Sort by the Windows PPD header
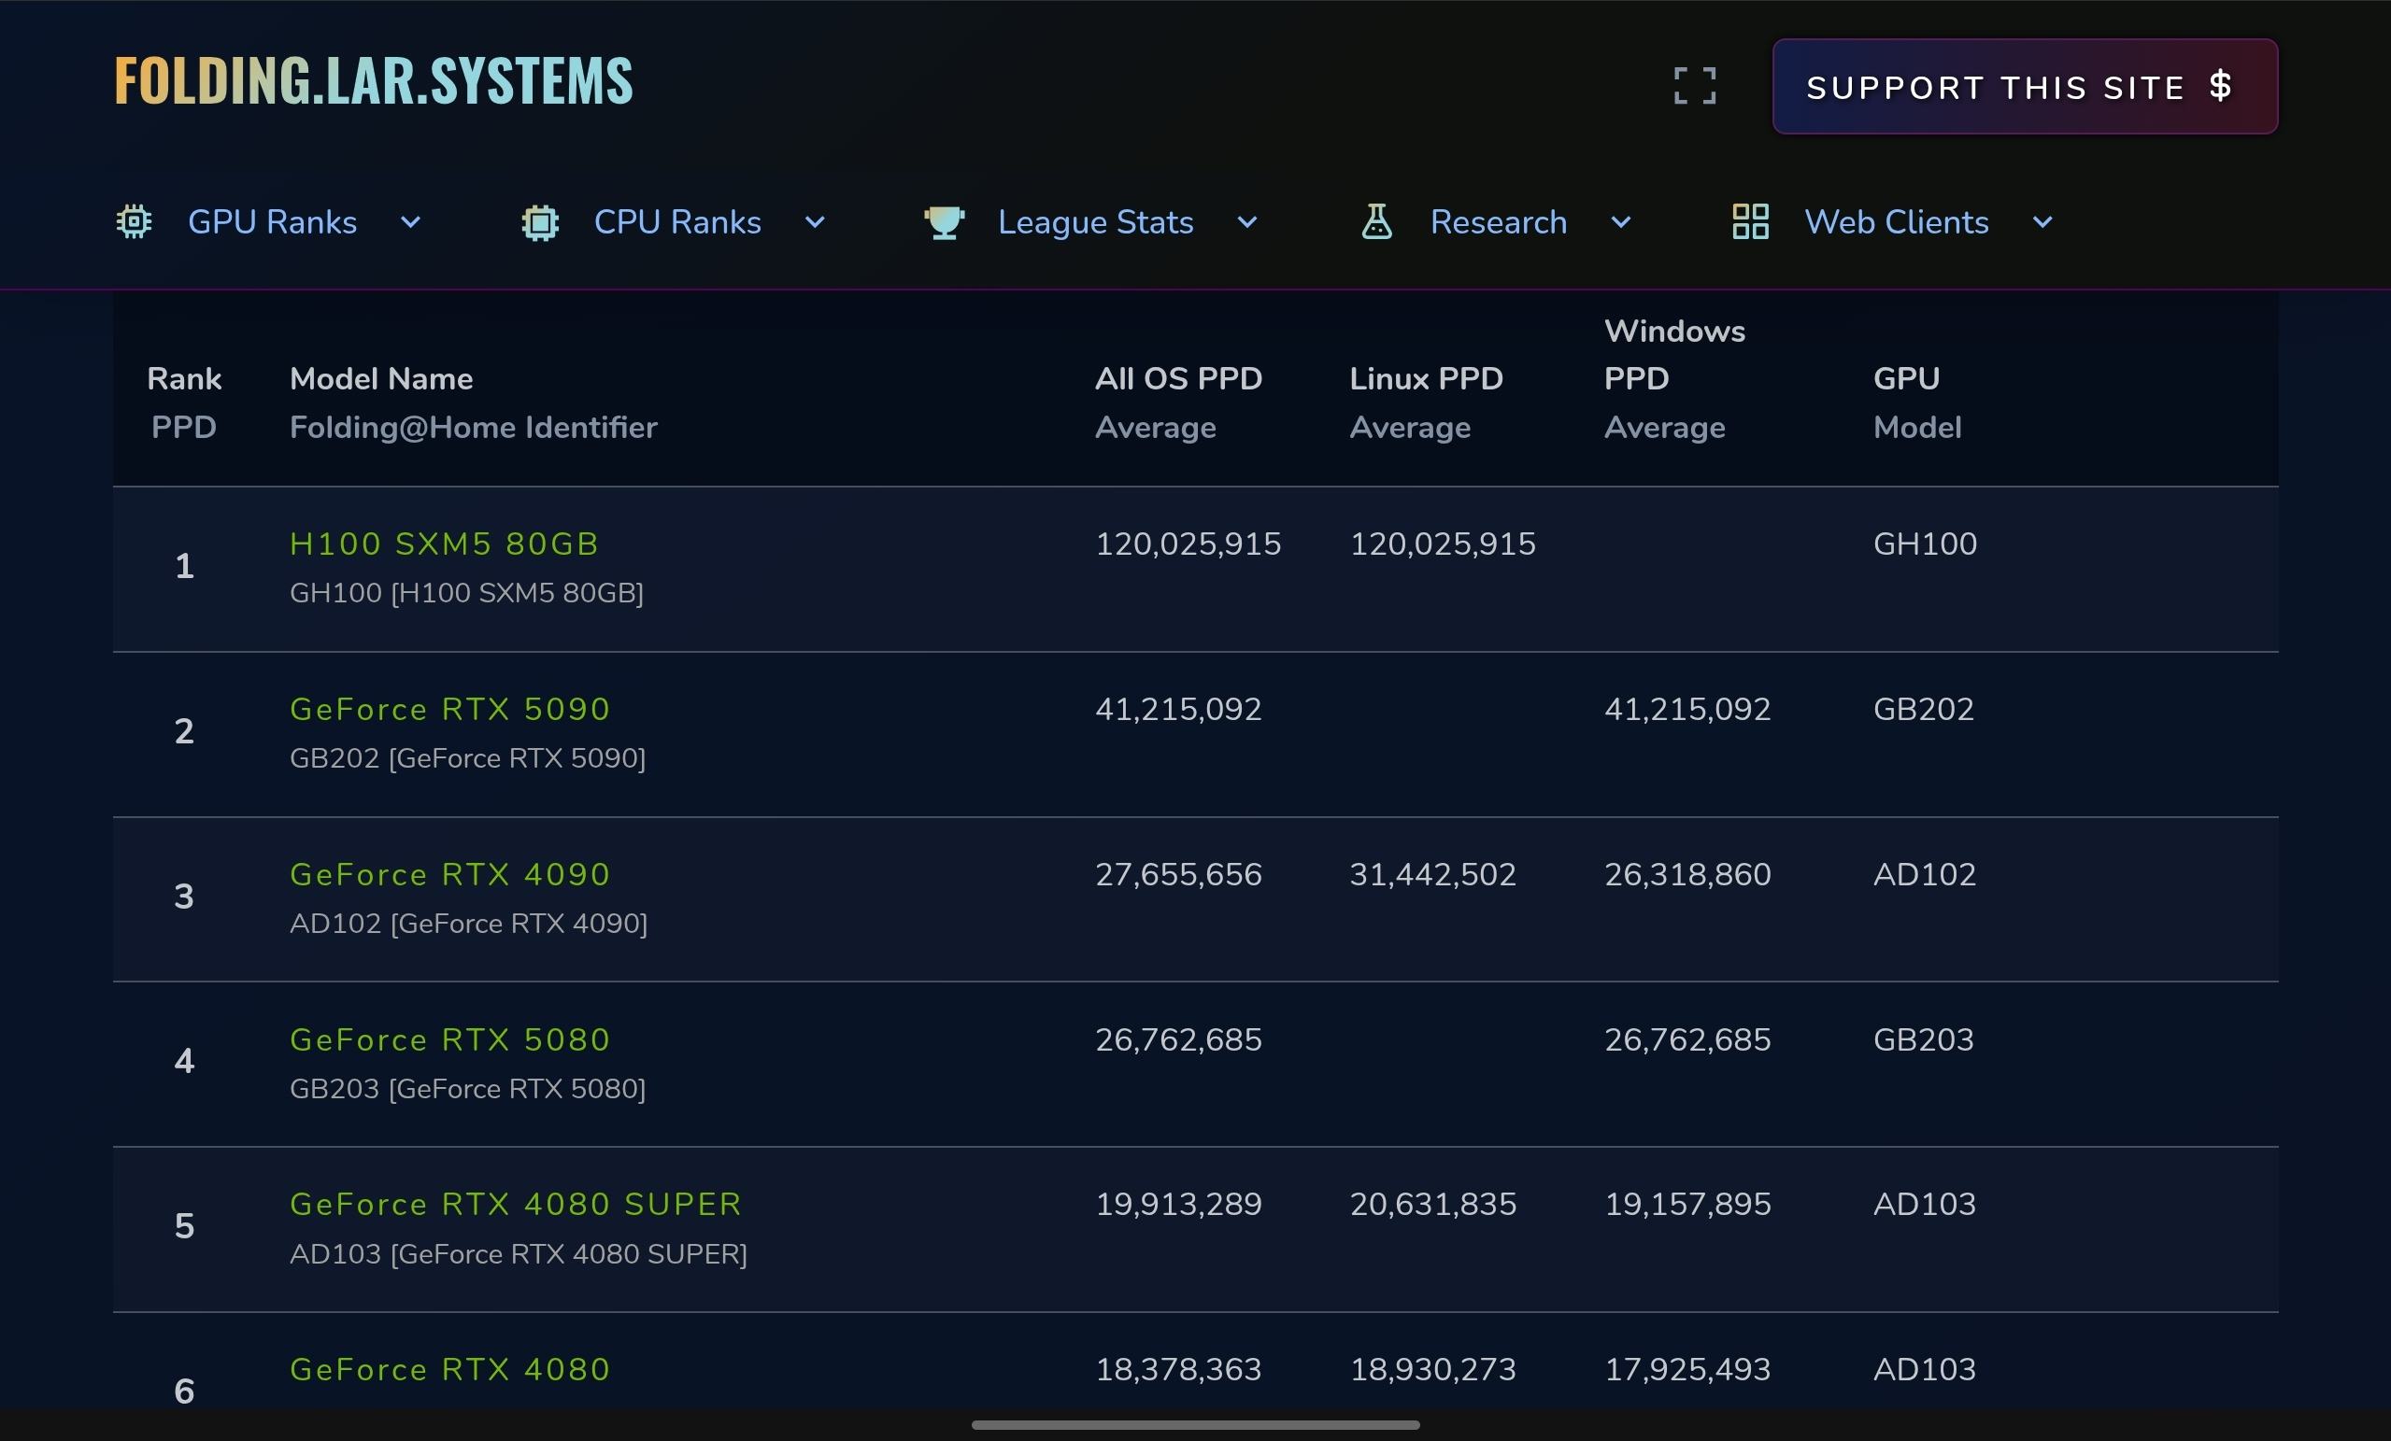The height and width of the screenshot is (1441, 2391). [x=1674, y=378]
